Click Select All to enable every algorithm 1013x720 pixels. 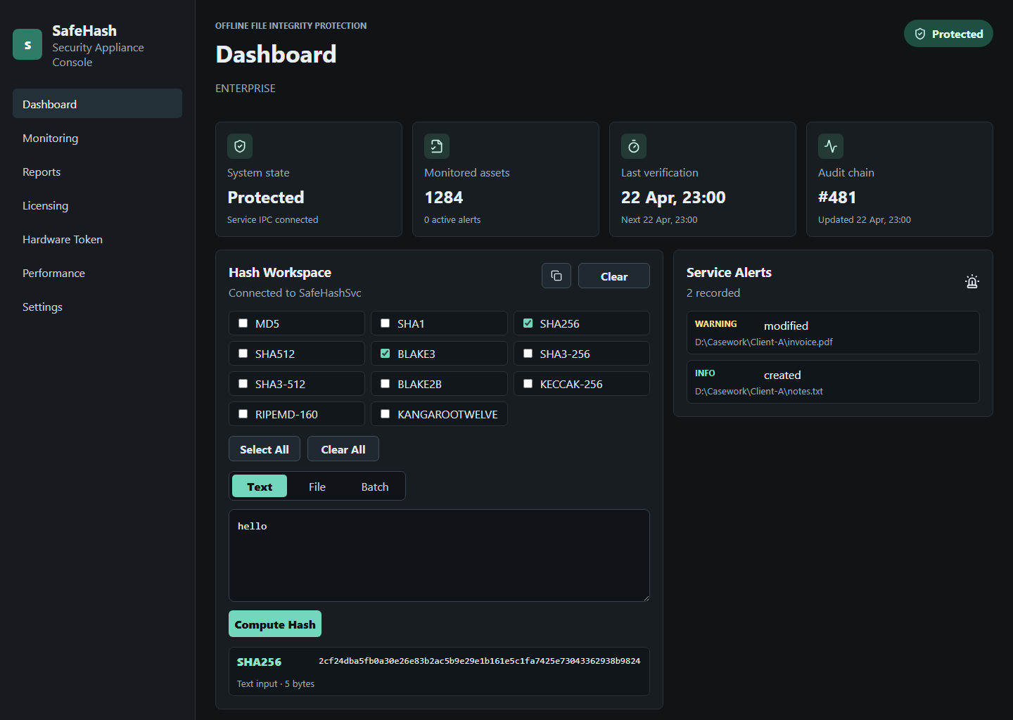coord(264,449)
